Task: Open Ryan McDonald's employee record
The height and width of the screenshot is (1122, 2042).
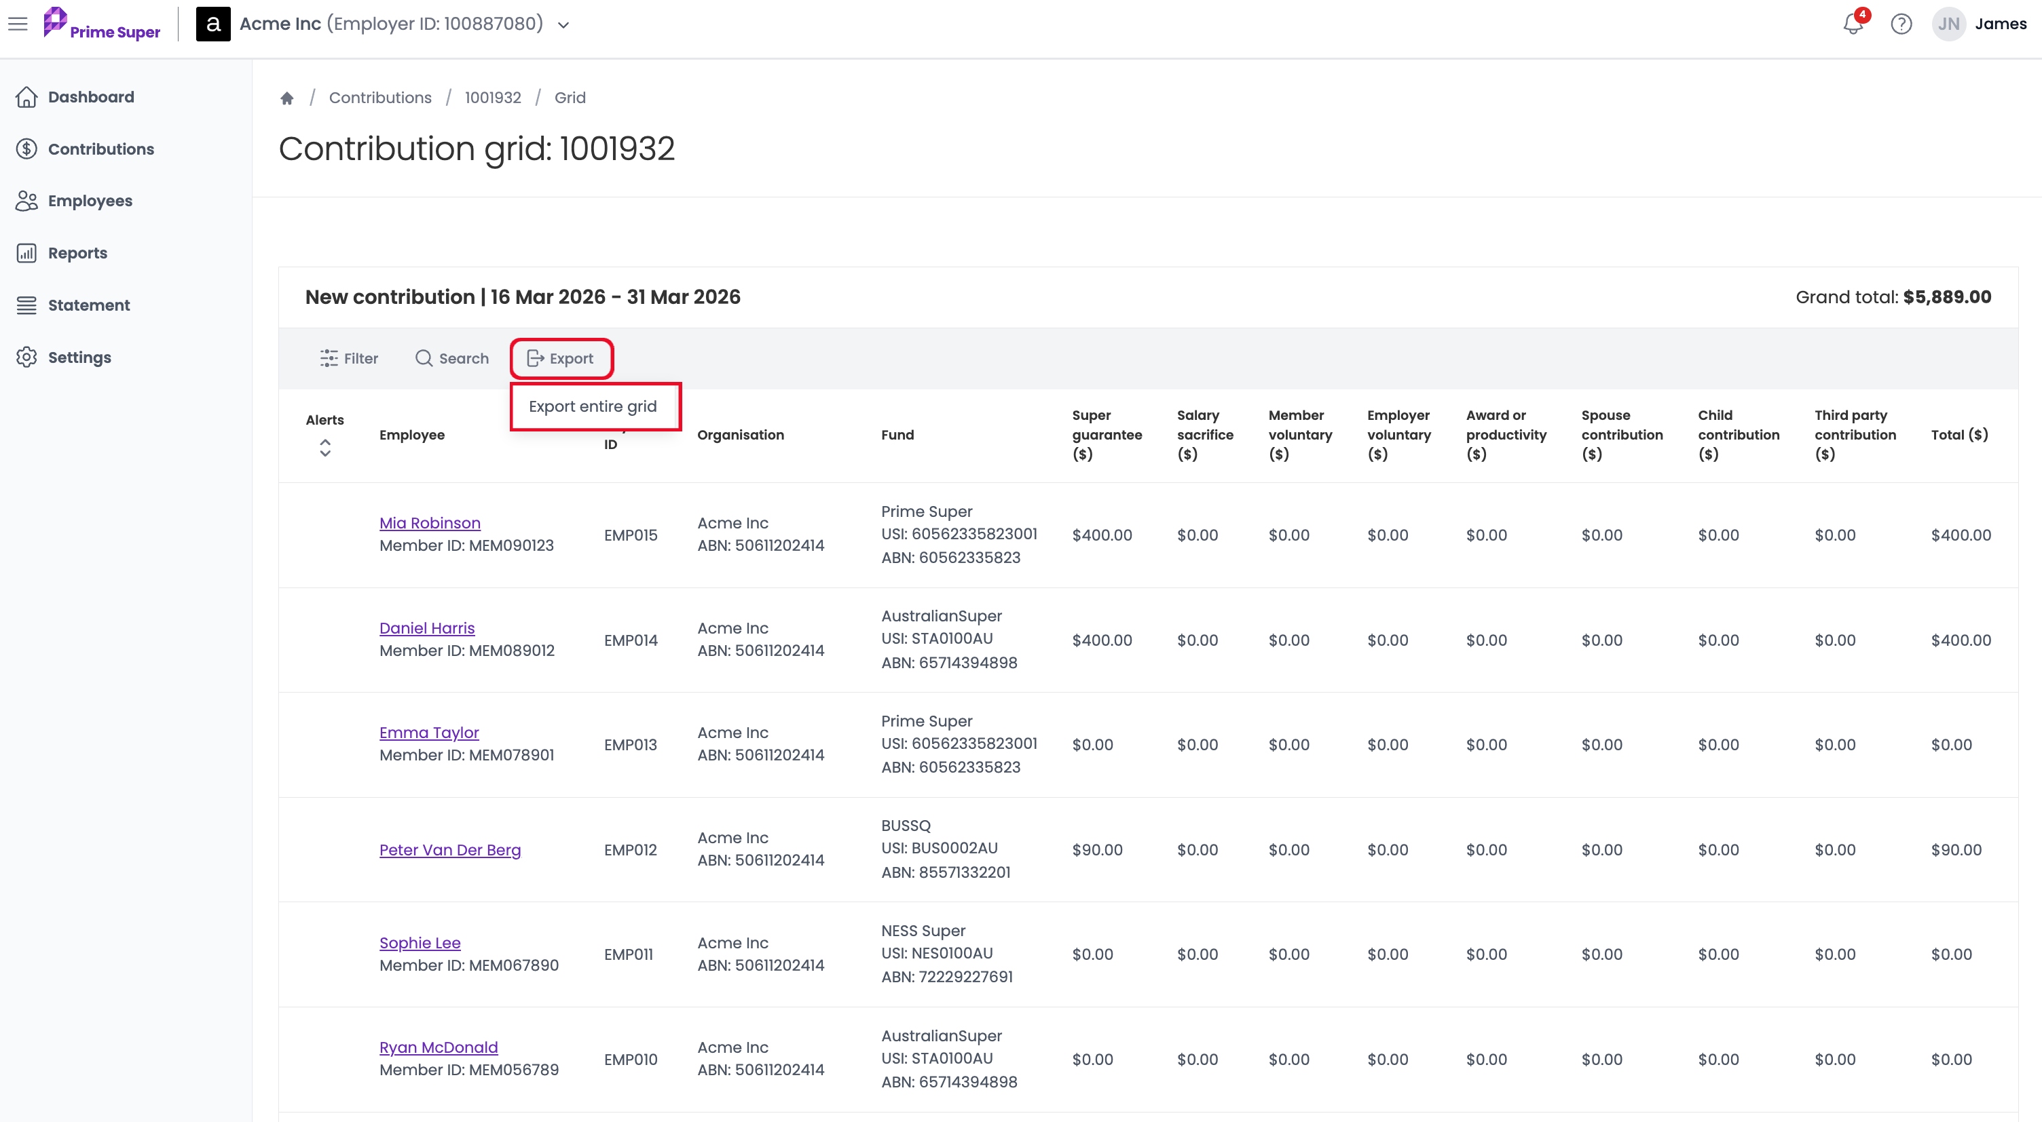Action: pyautogui.click(x=439, y=1047)
